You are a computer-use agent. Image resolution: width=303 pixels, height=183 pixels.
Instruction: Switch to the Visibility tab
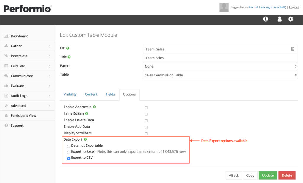coord(70,94)
